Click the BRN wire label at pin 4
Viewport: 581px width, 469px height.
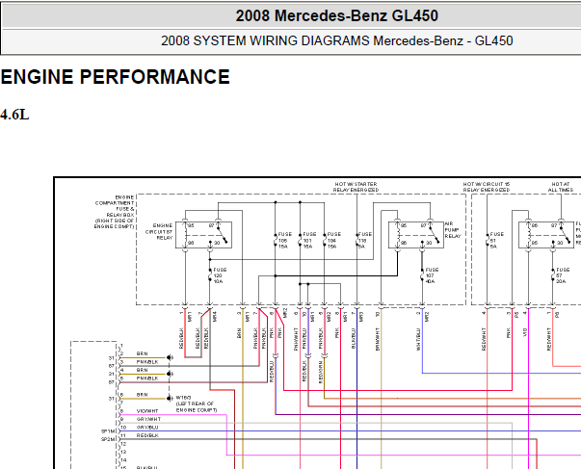[142, 370]
